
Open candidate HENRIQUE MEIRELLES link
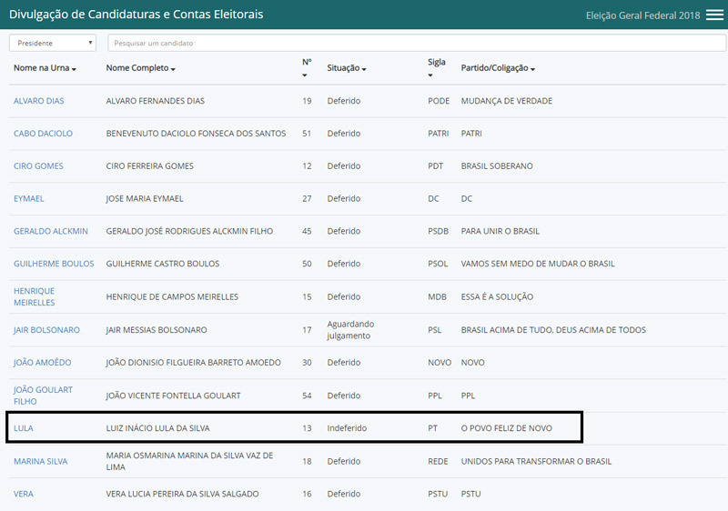pos(34,296)
